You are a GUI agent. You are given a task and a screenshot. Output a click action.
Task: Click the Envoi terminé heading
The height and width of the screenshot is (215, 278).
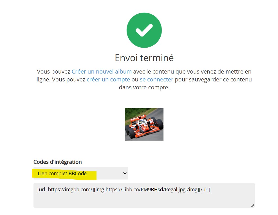click(x=144, y=58)
